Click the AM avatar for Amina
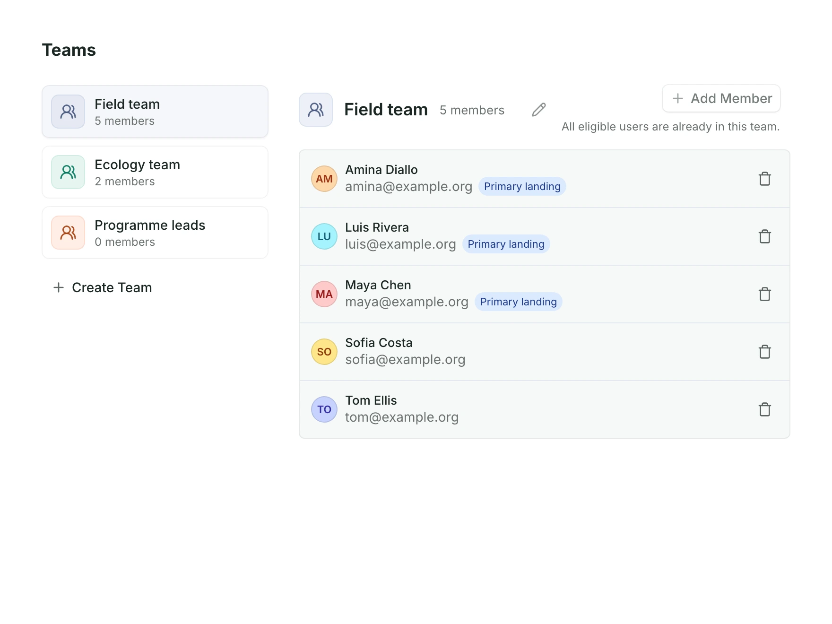This screenshot has height=624, width=832. coord(324,179)
